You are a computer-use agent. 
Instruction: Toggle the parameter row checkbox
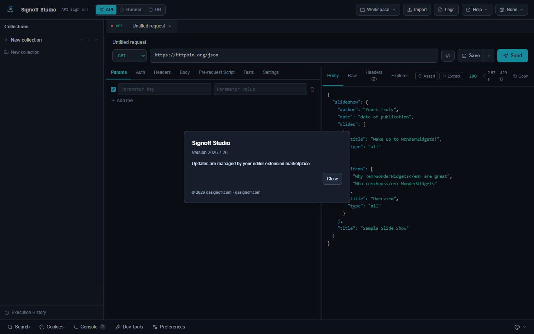point(113,89)
